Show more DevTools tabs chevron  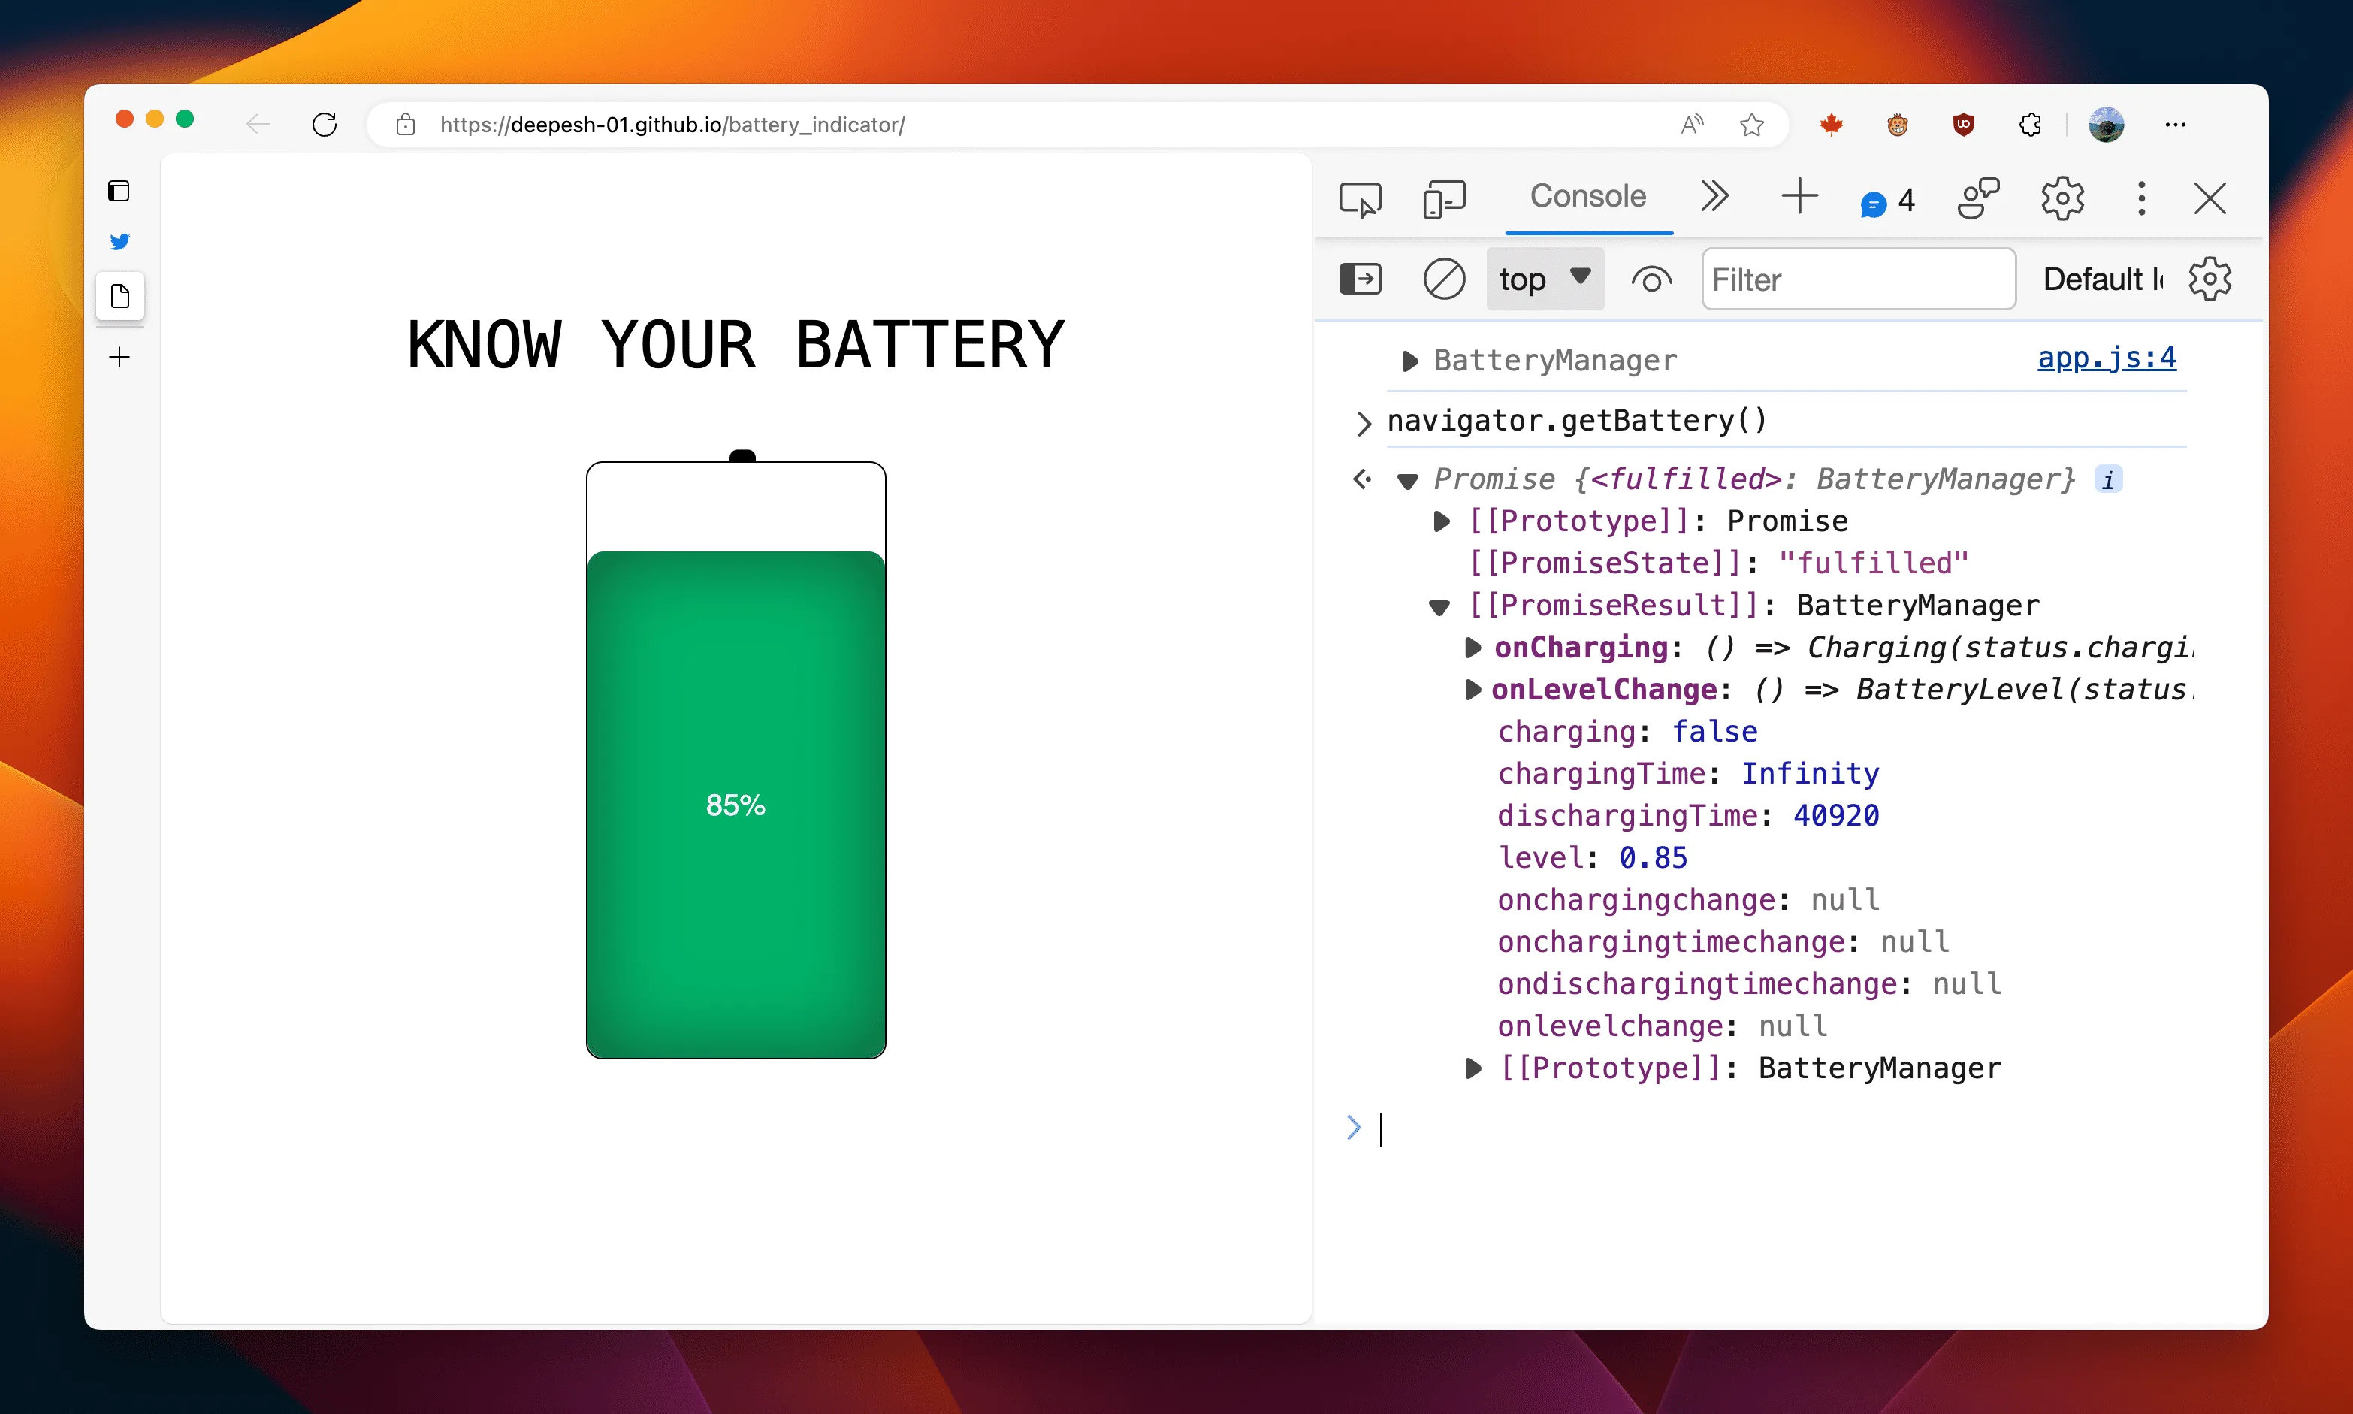pos(1714,196)
